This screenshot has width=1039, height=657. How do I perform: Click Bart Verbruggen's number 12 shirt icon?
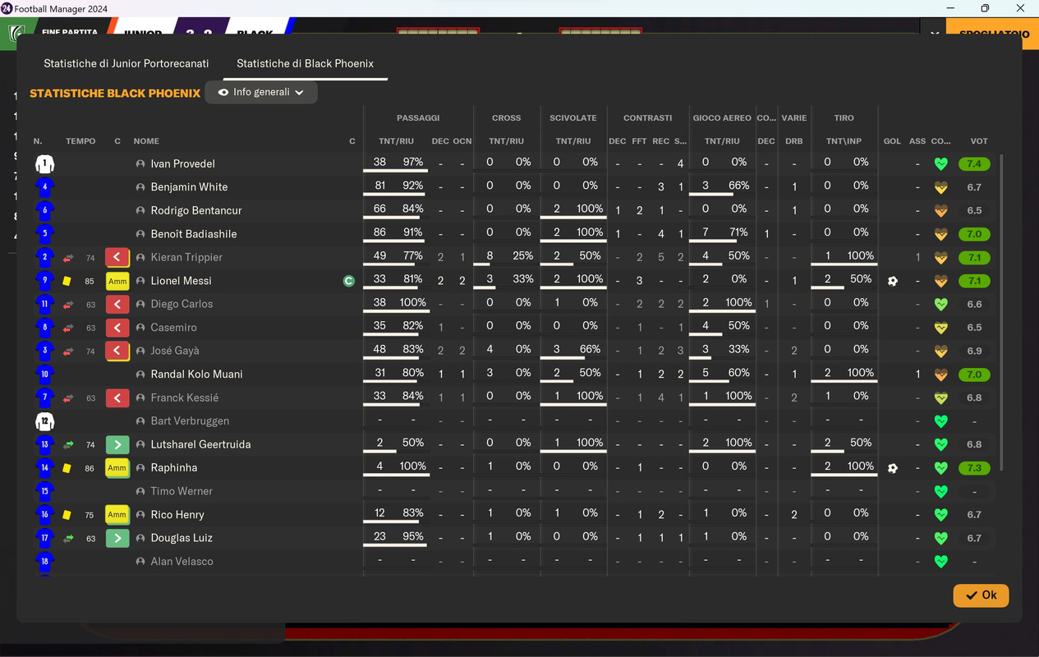(44, 421)
